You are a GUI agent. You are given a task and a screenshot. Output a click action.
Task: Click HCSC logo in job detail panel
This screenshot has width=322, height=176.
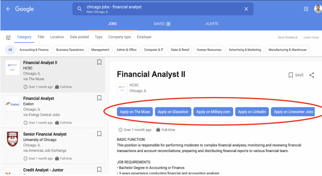(x=122, y=89)
